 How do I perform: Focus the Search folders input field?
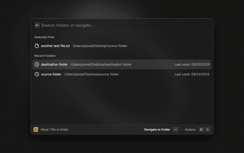point(114,25)
